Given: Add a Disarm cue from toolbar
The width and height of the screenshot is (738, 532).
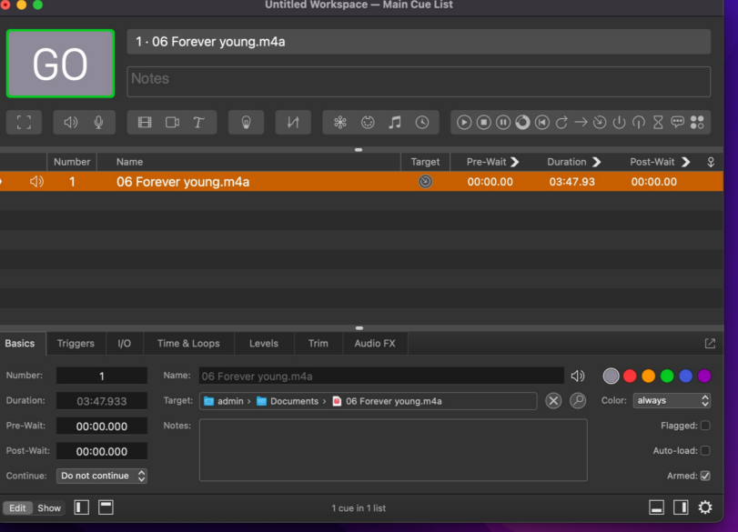Looking at the screenshot, I should coord(638,122).
